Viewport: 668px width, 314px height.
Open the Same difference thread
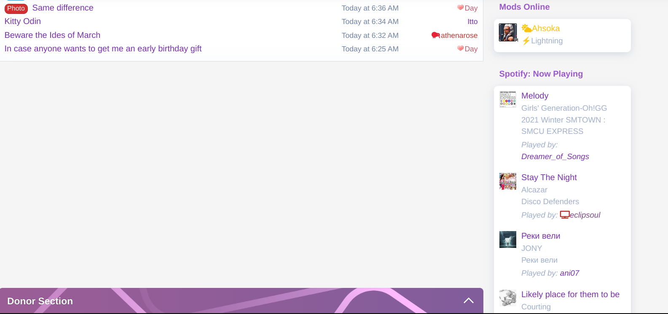(63, 8)
